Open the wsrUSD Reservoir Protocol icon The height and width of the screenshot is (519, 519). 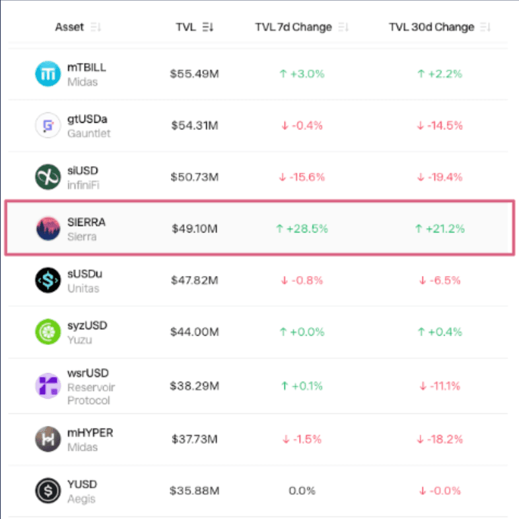click(48, 386)
